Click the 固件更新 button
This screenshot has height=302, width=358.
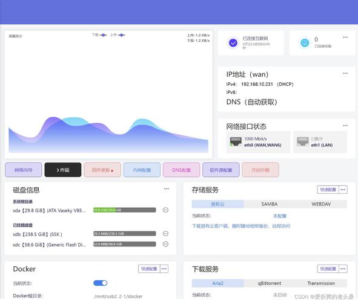[x=102, y=170]
